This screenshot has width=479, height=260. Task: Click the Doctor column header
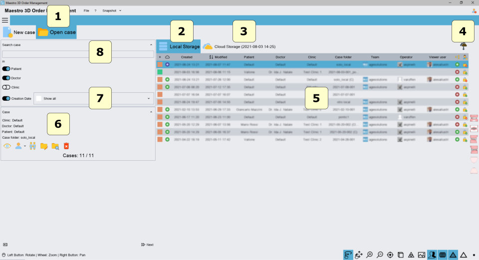pyautogui.click(x=280, y=57)
